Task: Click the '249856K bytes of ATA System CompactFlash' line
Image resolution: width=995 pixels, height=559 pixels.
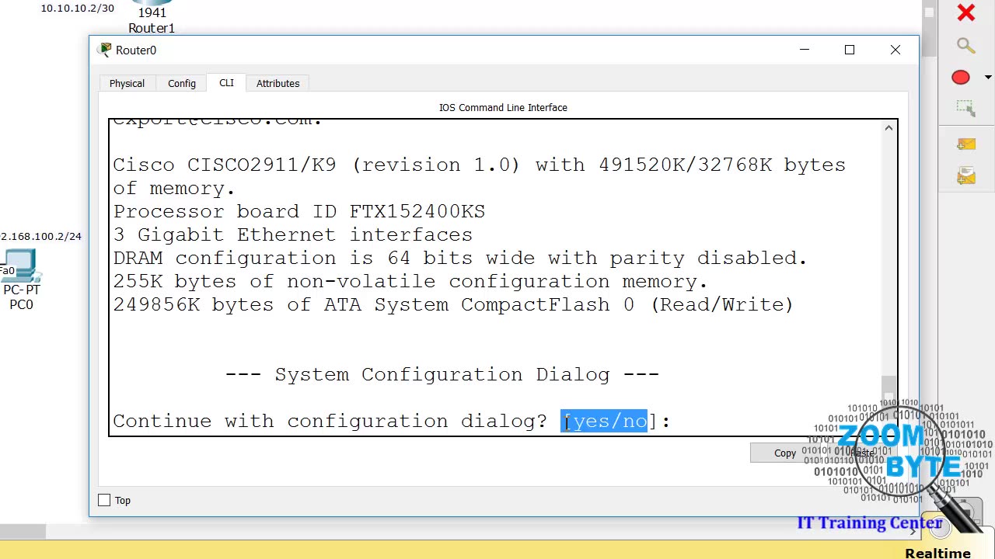Action: tap(453, 304)
